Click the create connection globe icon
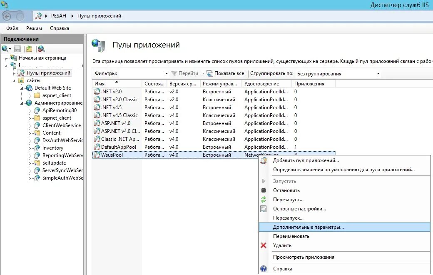This screenshot has width=433, height=275. click(5, 49)
